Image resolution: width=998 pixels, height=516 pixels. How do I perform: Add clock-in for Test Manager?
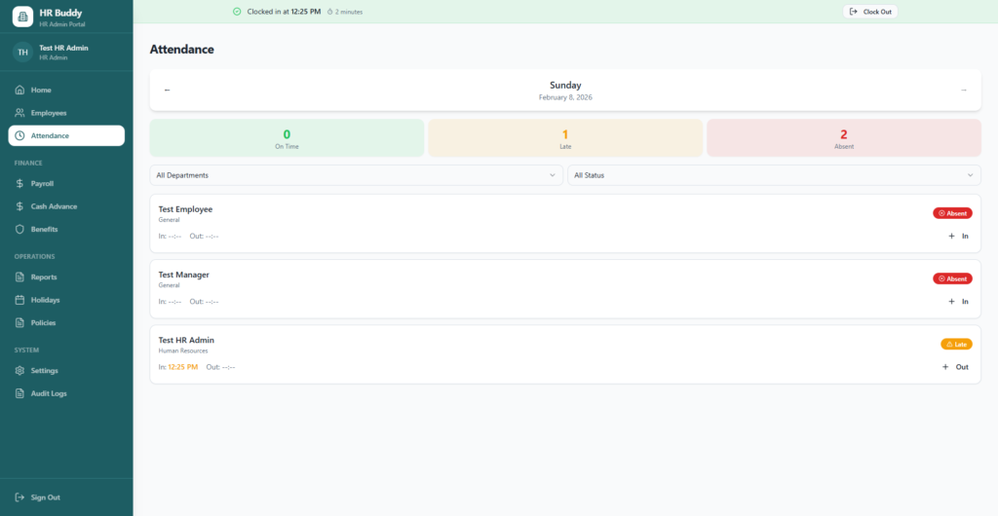958,302
